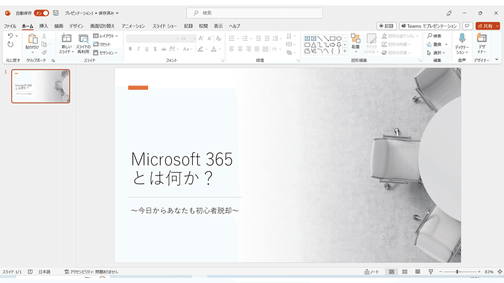This screenshot has height=283, width=504.
Task: Expand the shapes gallery More arrow
Action: point(345,51)
